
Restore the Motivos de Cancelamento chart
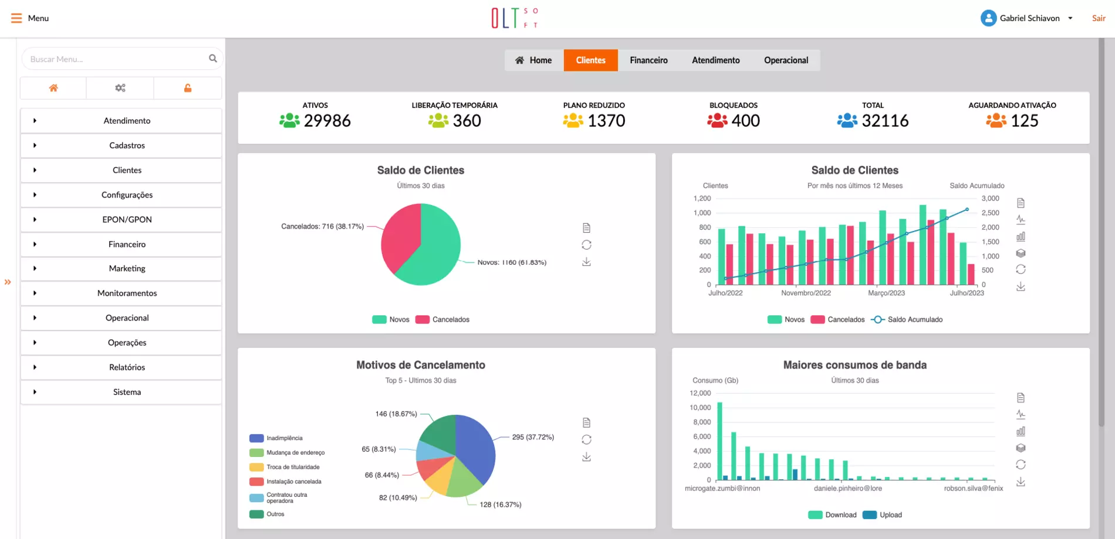pos(586,439)
